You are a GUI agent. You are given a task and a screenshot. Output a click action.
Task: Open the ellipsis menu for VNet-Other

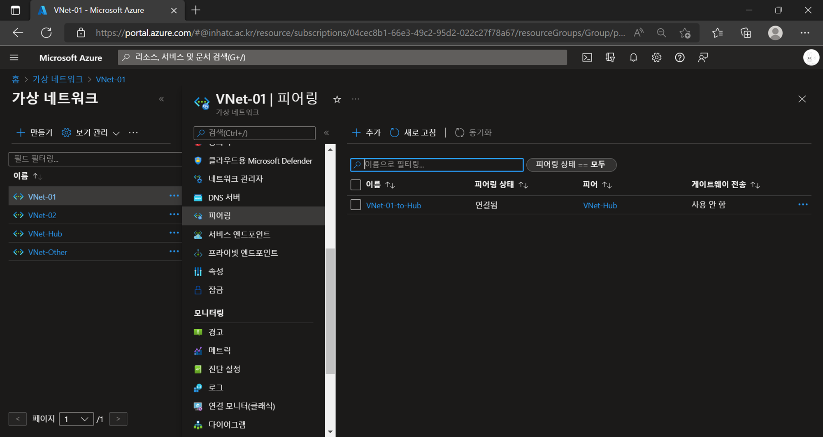(x=174, y=251)
